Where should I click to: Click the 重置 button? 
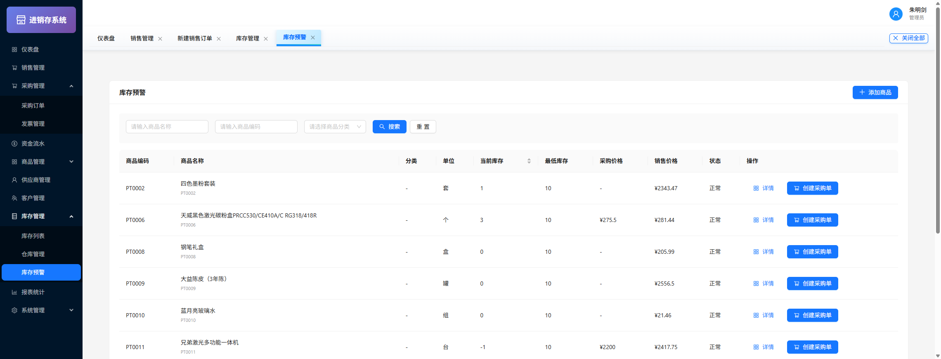423,127
